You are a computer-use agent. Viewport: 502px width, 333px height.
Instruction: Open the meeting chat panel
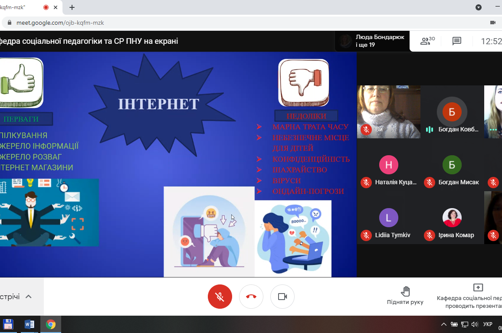click(x=456, y=41)
